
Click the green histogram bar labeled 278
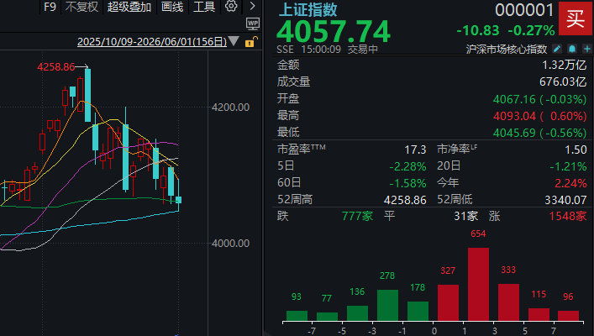point(387,305)
